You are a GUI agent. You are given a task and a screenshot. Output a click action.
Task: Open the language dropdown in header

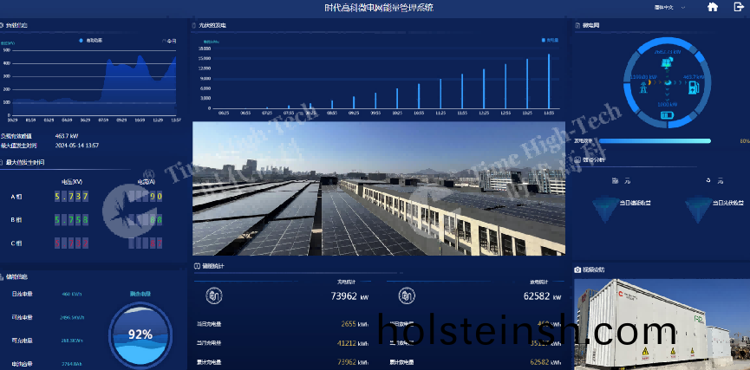670,7
